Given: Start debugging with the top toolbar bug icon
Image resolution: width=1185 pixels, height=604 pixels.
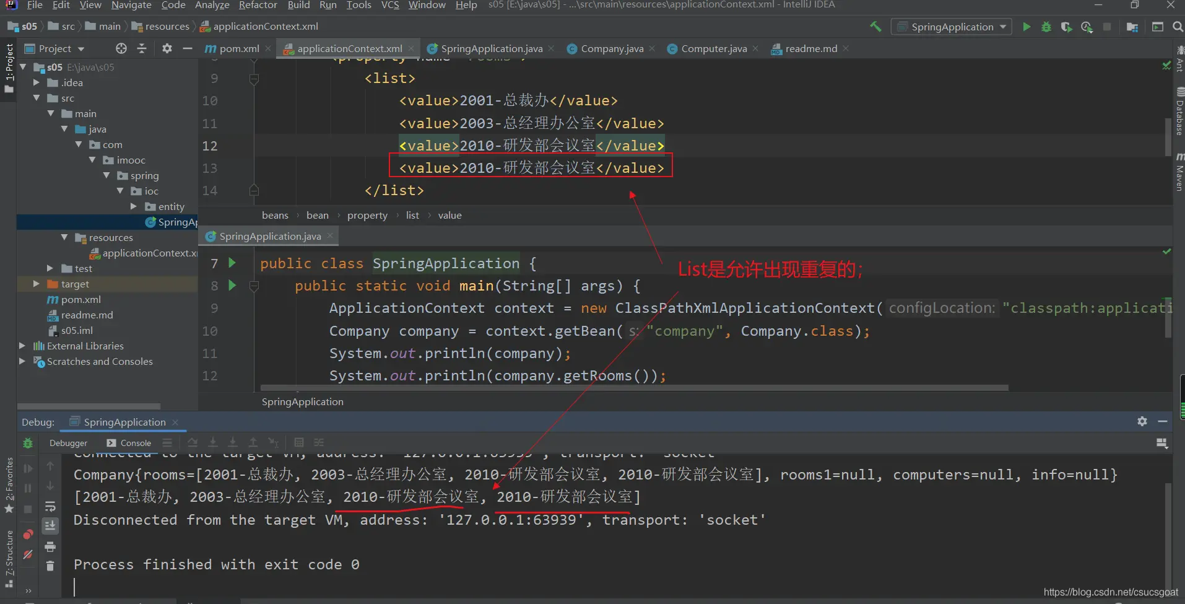Looking at the screenshot, I should (x=1046, y=27).
